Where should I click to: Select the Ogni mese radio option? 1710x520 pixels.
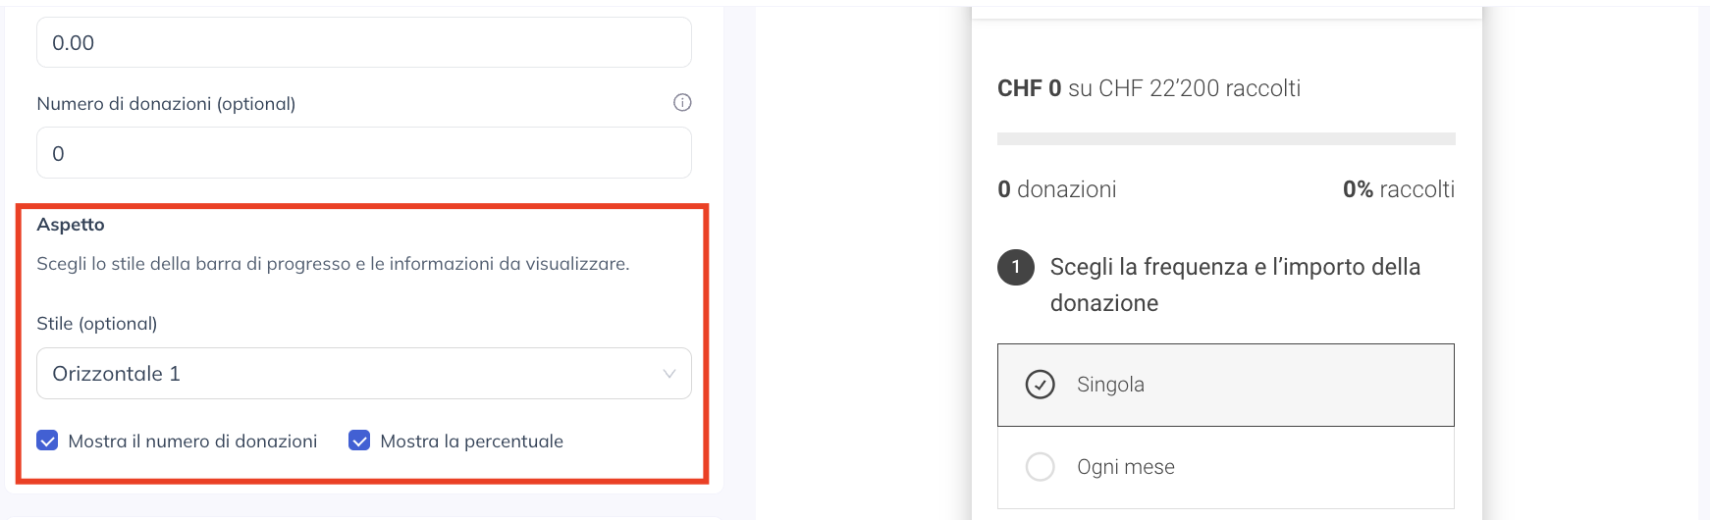[1040, 466]
